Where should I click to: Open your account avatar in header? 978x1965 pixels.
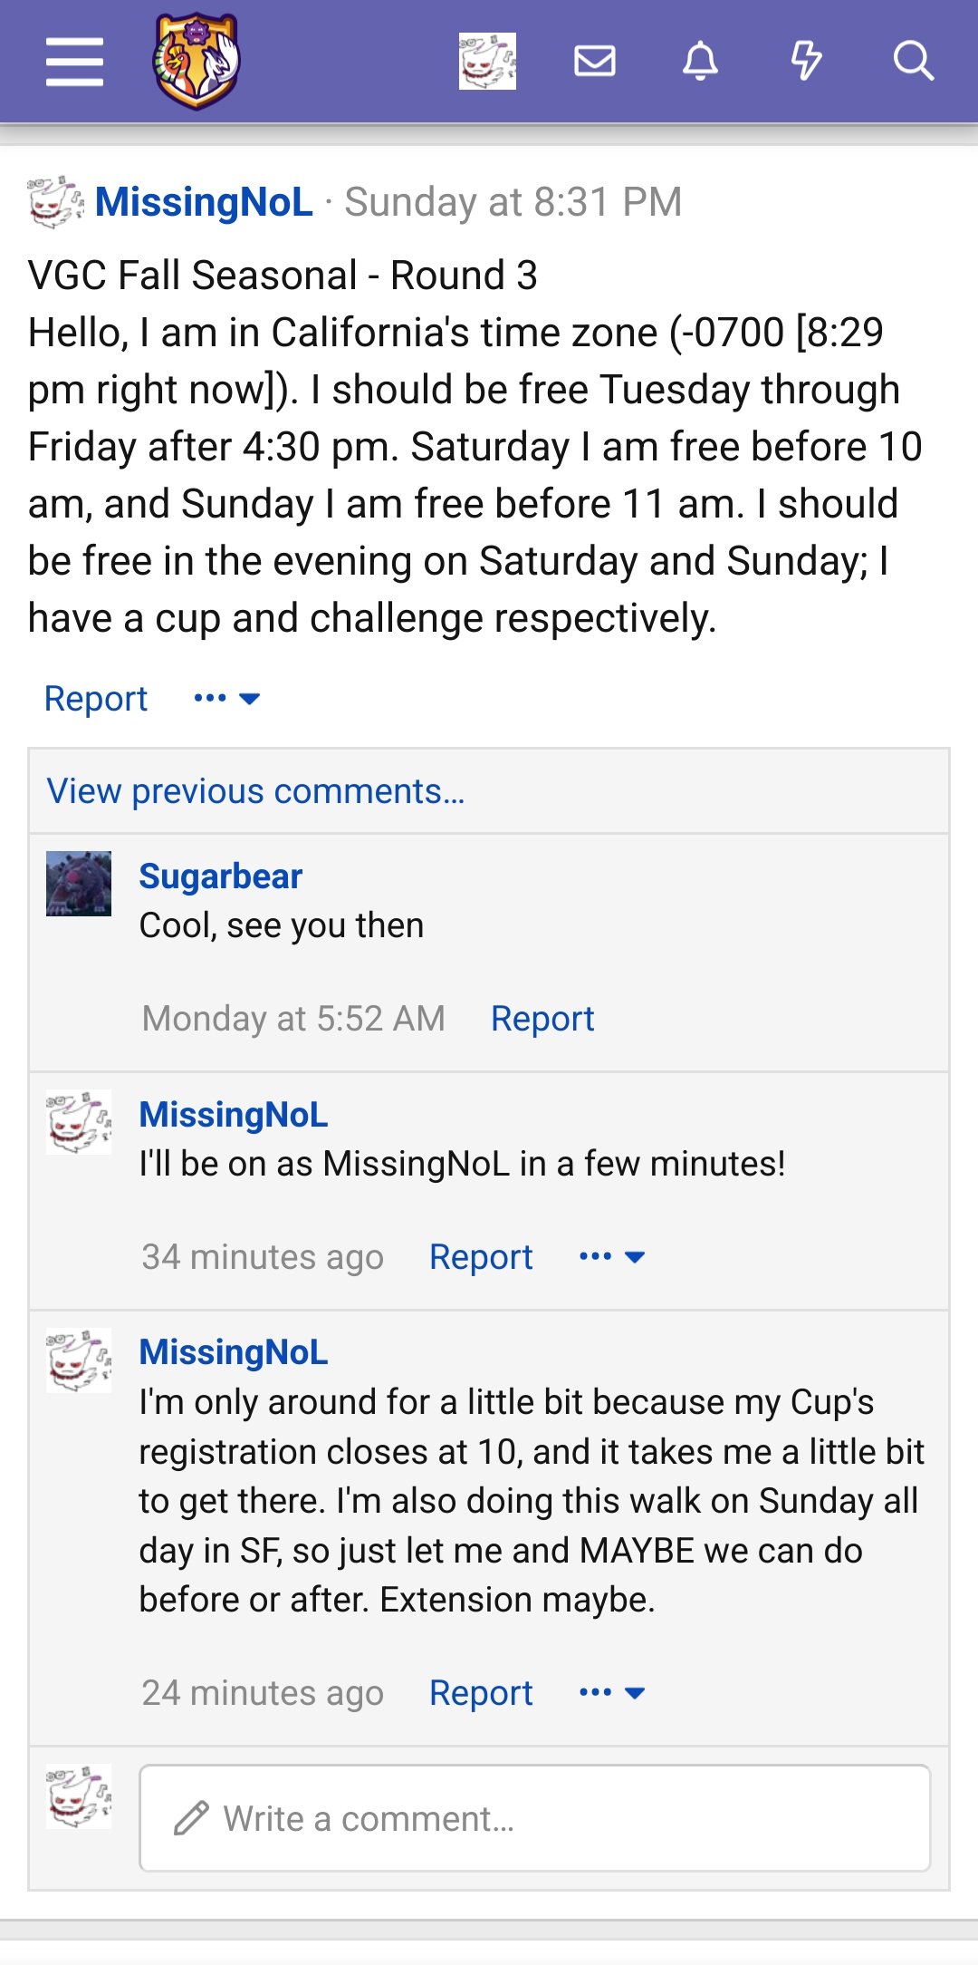(487, 61)
